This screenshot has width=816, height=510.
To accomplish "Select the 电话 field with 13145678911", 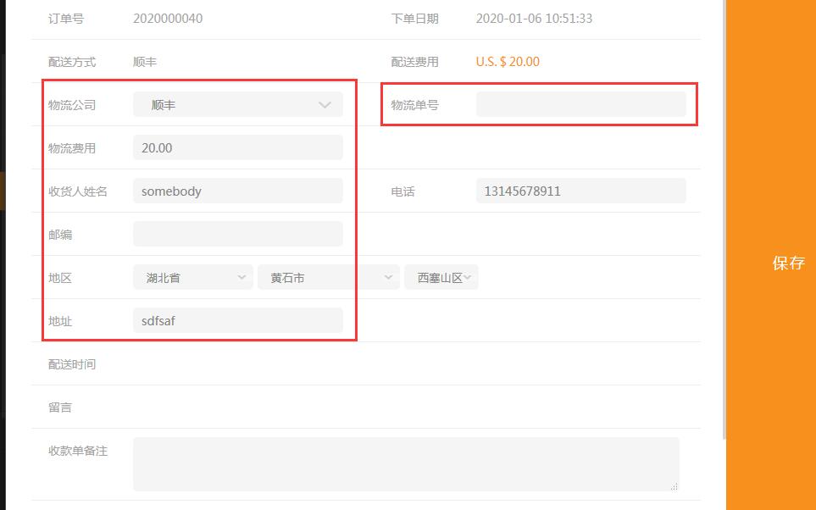I will point(580,191).
